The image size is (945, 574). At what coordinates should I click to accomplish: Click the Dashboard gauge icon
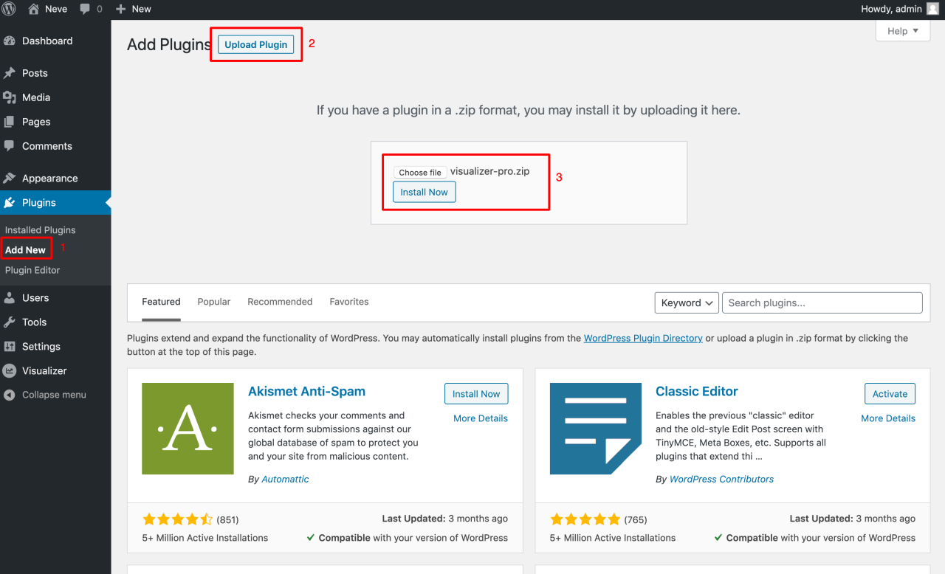point(10,41)
